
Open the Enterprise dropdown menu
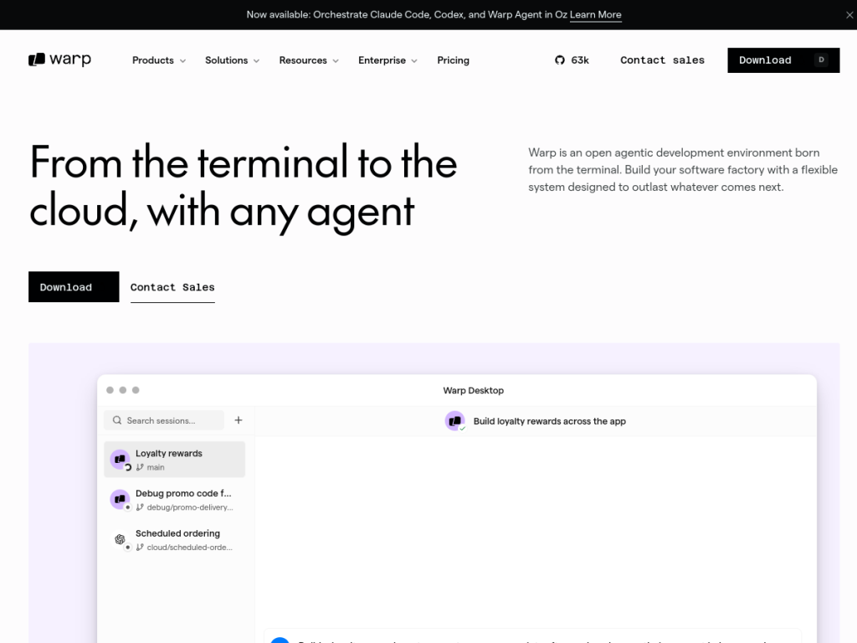point(387,60)
